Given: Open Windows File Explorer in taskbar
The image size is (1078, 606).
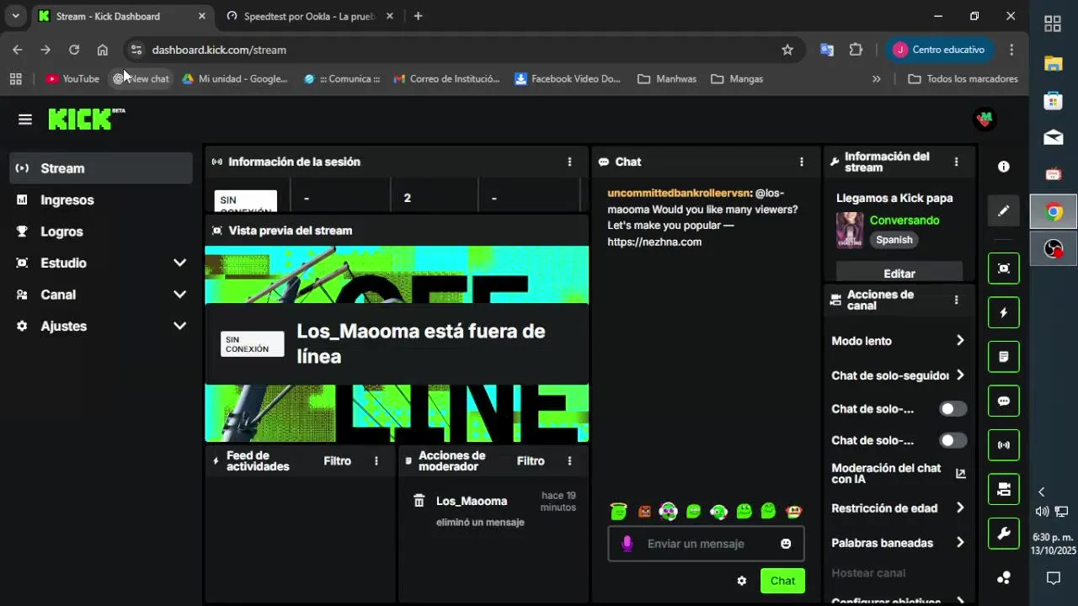Looking at the screenshot, I should (1053, 63).
